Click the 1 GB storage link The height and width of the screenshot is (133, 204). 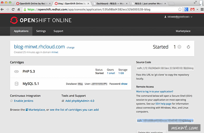pyautogui.click(x=121, y=73)
